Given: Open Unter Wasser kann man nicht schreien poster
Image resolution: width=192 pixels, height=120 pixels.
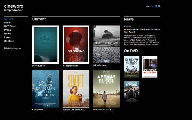Looking at the screenshot, I should 45,89.
